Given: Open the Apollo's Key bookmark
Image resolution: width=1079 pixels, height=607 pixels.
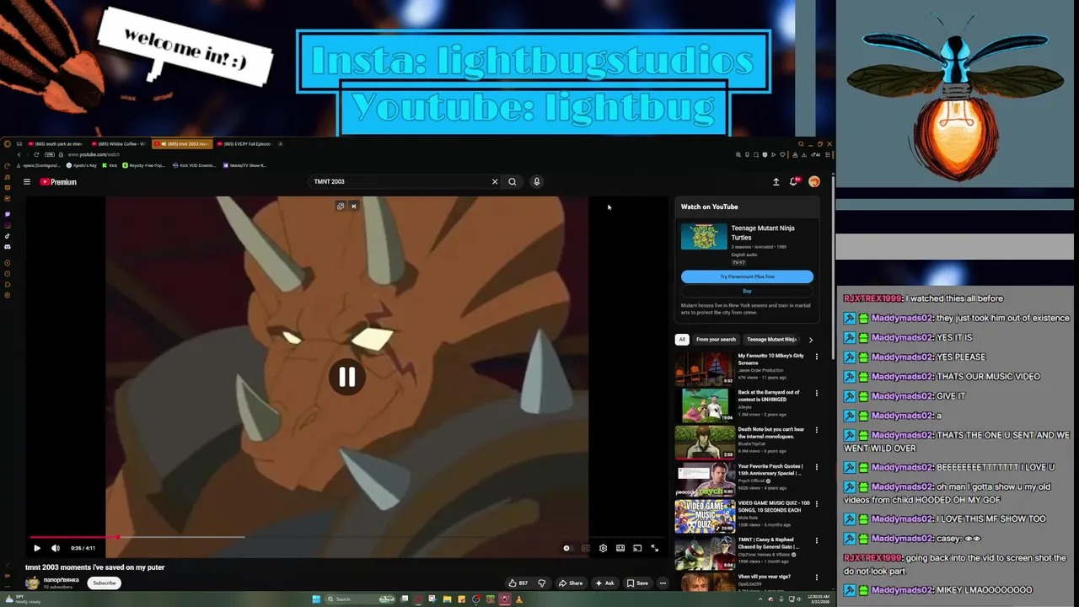Looking at the screenshot, I should click(83, 165).
